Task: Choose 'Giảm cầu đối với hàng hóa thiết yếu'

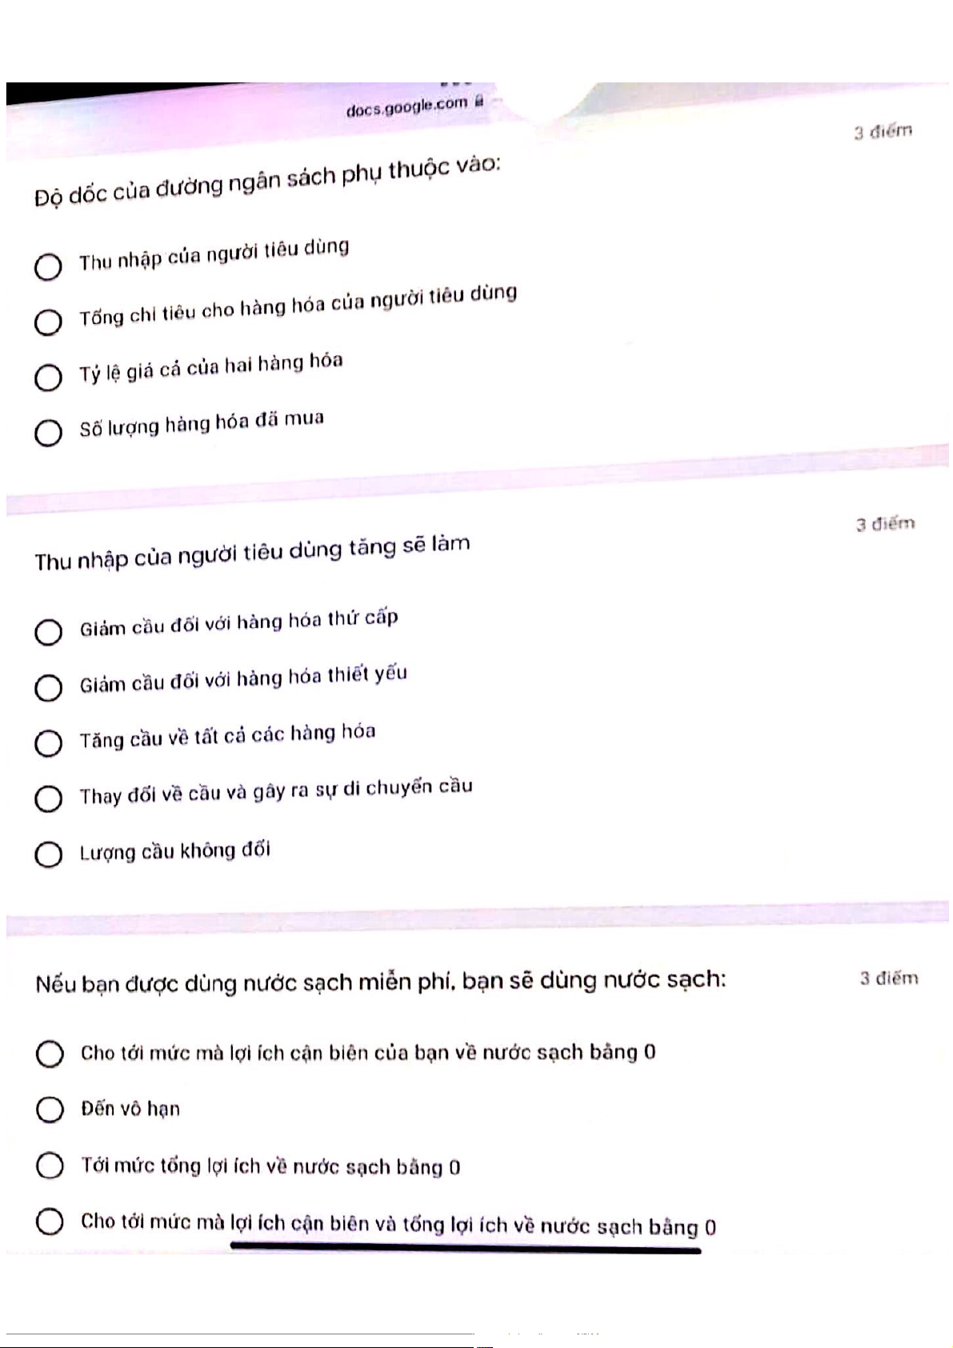Action: click(48, 687)
